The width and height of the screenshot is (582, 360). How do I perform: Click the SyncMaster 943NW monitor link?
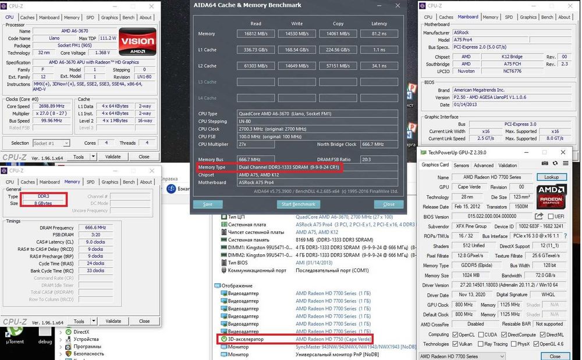(356, 347)
